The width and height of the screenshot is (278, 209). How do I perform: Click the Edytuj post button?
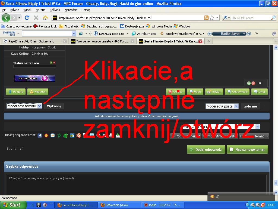point(214,92)
